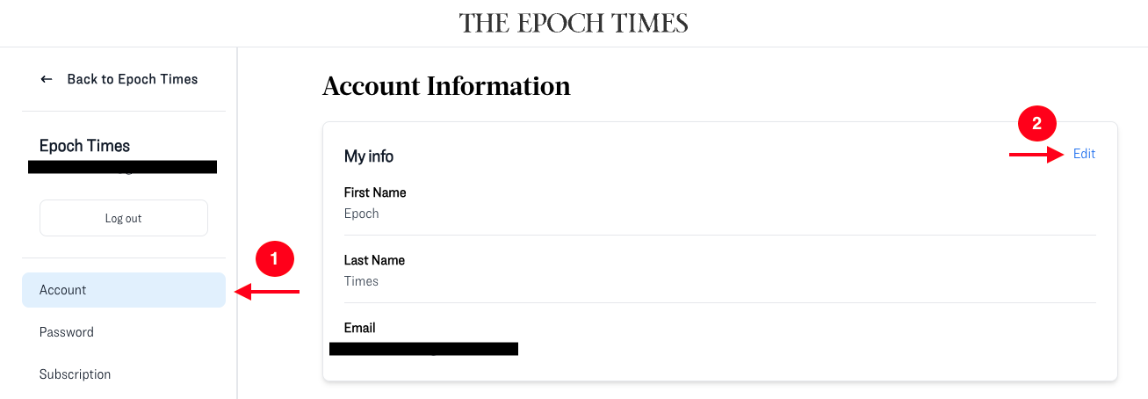Click the Last Name value Times
The height and width of the screenshot is (399, 1148).
(362, 281)
